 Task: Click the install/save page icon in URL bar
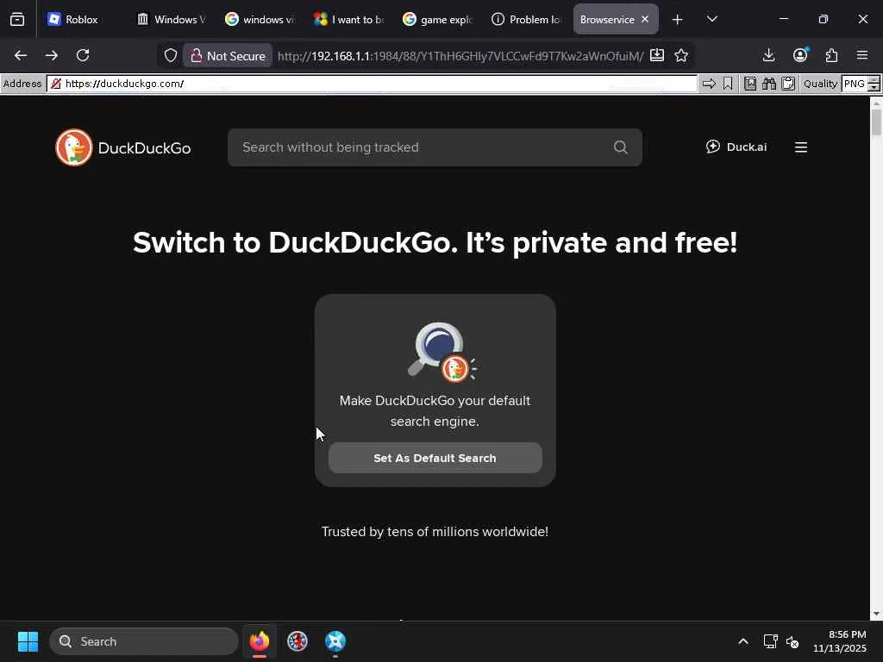(x=656, y=55)
